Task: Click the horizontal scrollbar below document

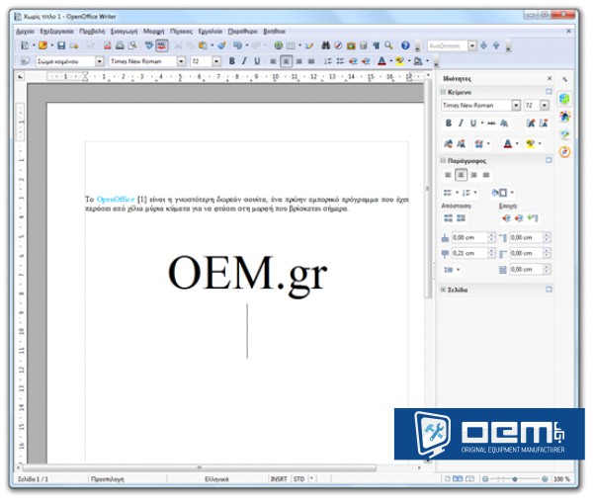Action: coord(200,467)
